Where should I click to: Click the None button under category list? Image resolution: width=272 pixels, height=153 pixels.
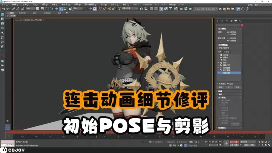[229, 87]
